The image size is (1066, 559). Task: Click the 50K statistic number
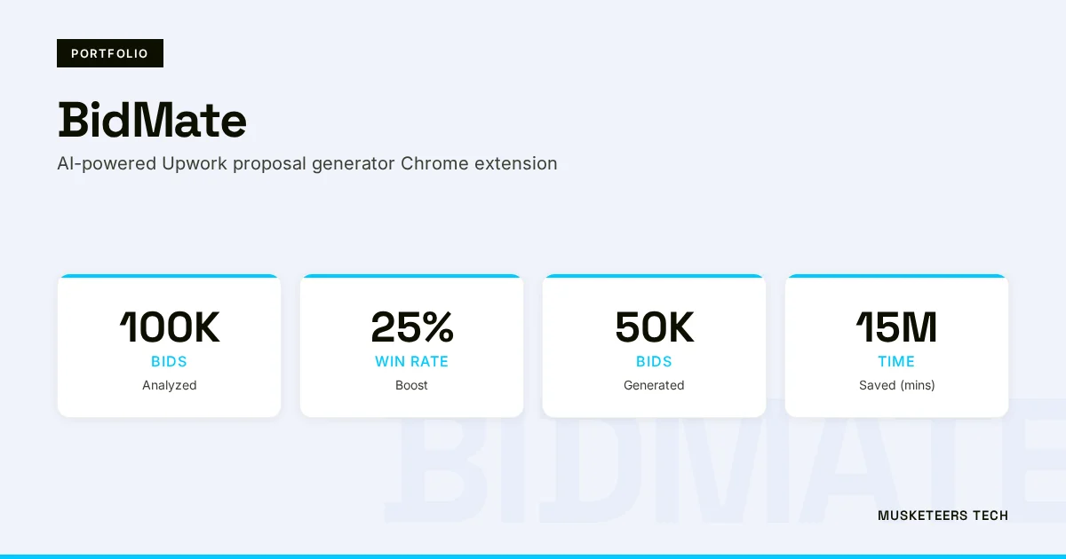[x=654, y=328]
